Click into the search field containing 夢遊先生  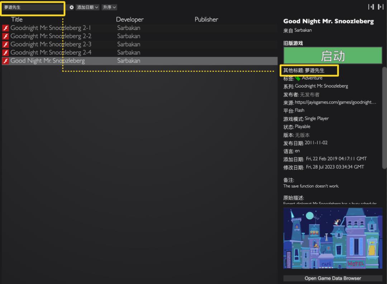33,8
